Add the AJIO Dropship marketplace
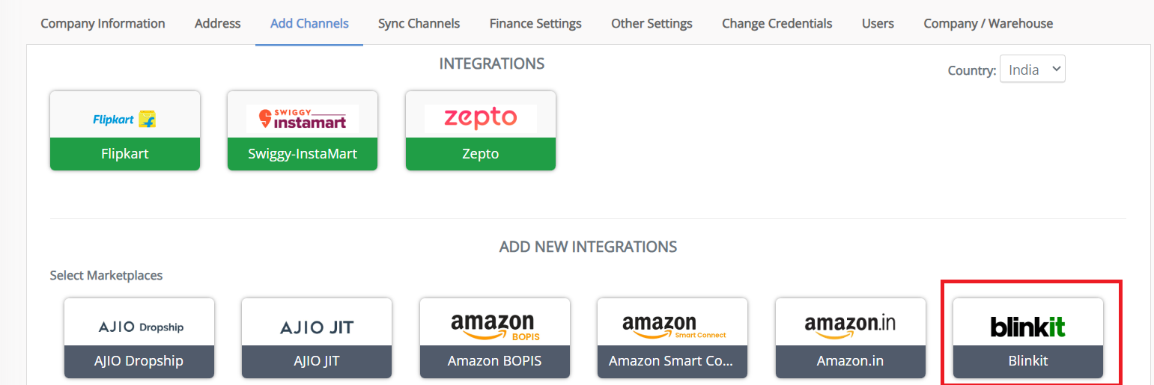This screenshot has width=1154, height=385. click(x=139, y=338)
